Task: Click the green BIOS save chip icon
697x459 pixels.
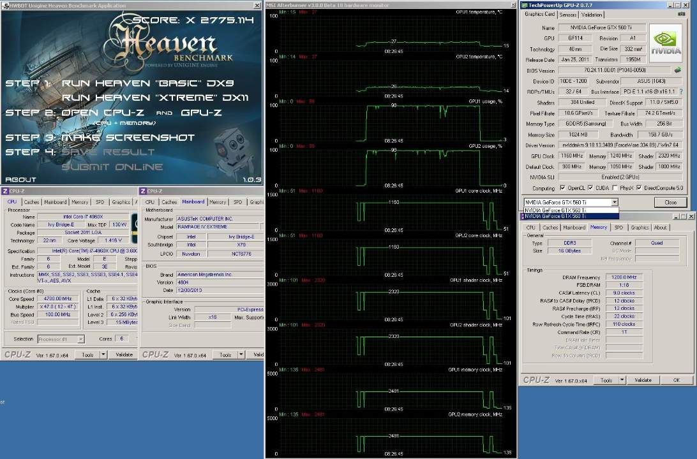Action: (677, 70)
